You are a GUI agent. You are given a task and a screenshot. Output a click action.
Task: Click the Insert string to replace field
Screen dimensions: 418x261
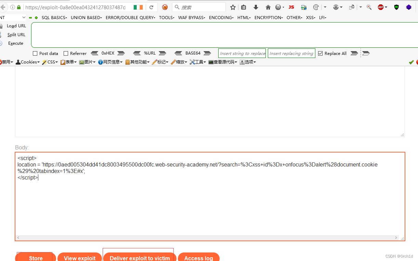point(242,53)
